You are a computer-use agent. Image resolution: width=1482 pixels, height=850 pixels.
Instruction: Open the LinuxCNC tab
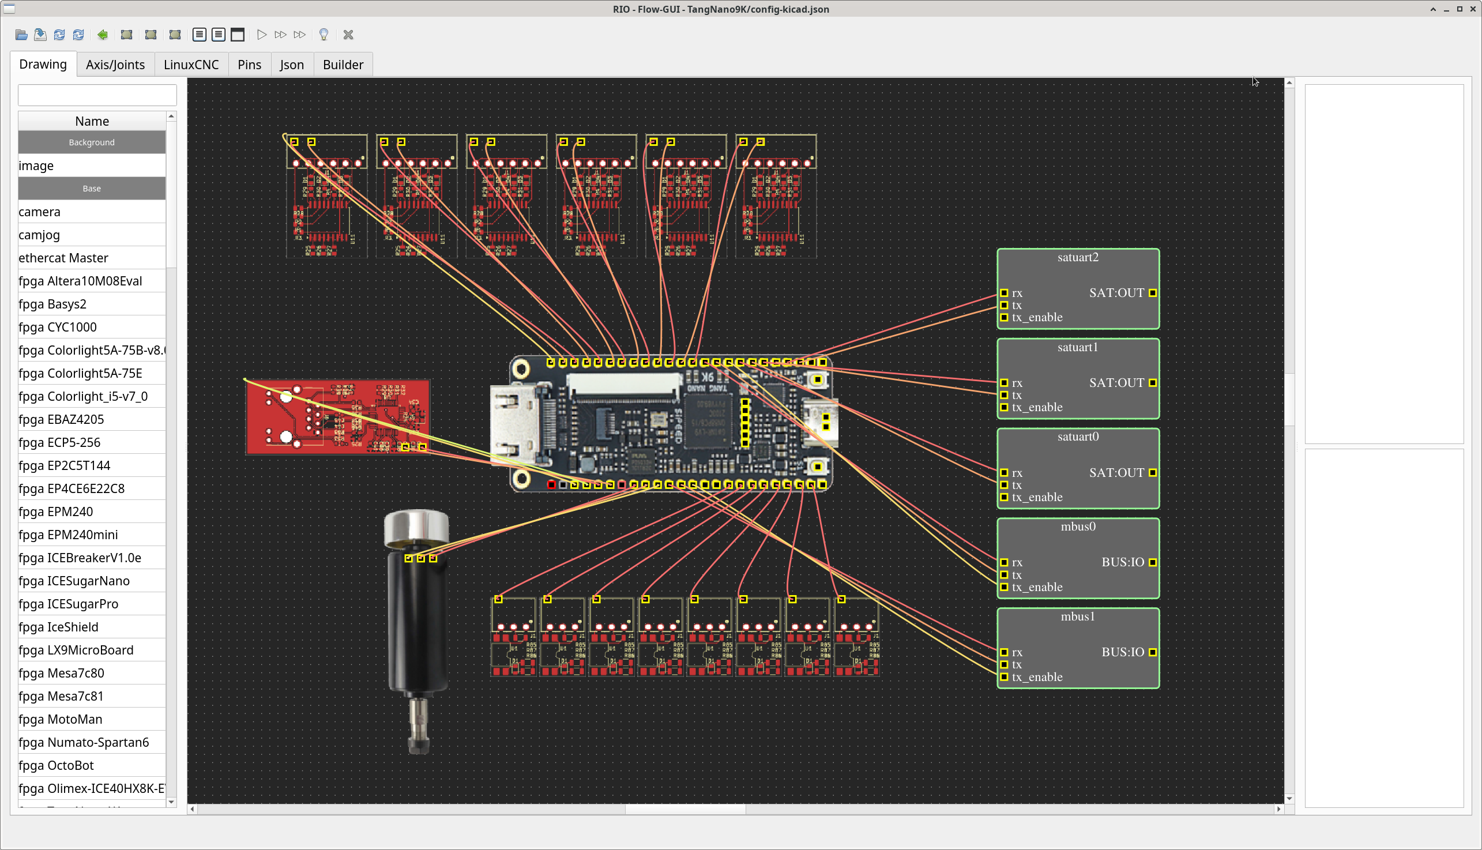click(191, 65)
